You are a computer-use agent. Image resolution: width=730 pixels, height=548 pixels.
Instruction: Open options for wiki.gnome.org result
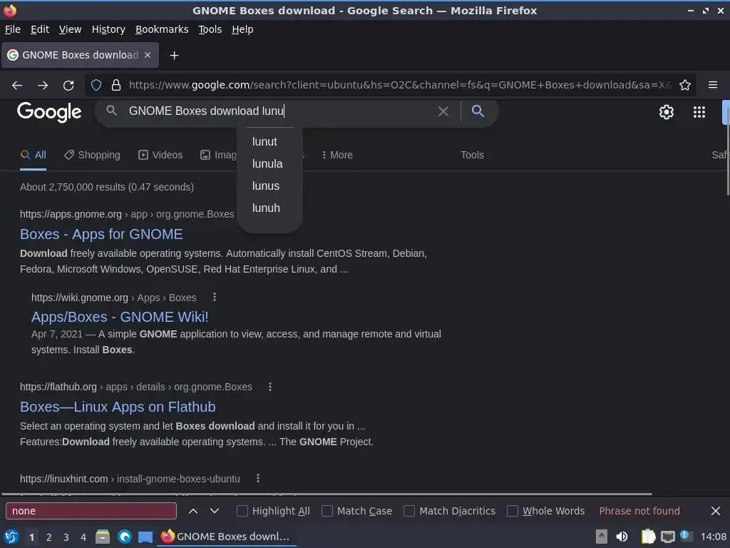[214, 297]
